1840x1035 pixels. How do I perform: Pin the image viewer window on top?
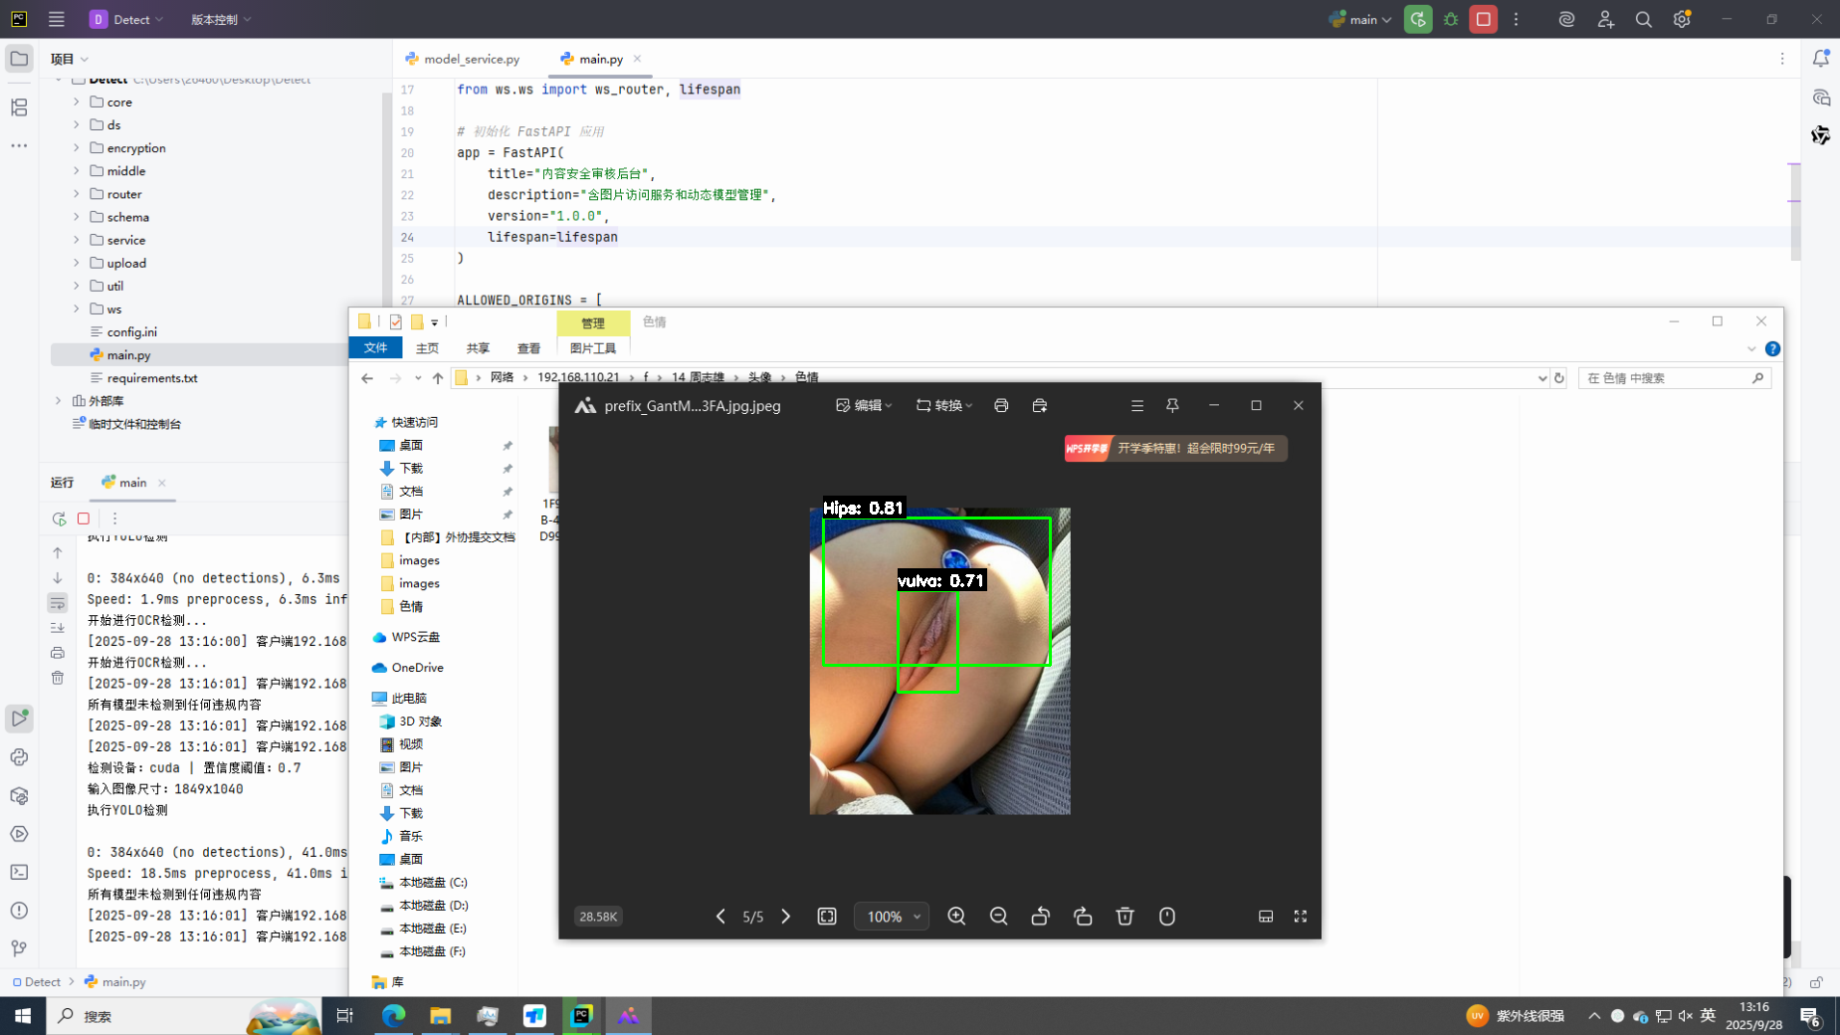(x=1172, y=405)
